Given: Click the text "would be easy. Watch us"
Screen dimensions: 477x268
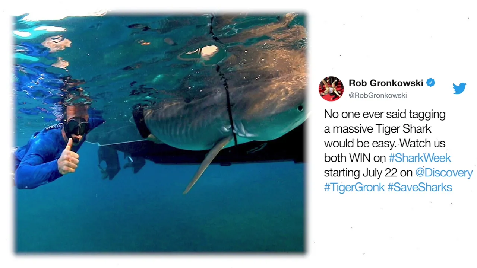Looking at the screenshot, I should click(385, 143).
